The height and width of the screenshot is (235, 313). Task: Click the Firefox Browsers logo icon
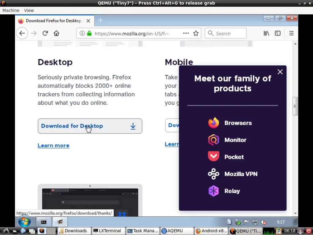coord(214,123)
